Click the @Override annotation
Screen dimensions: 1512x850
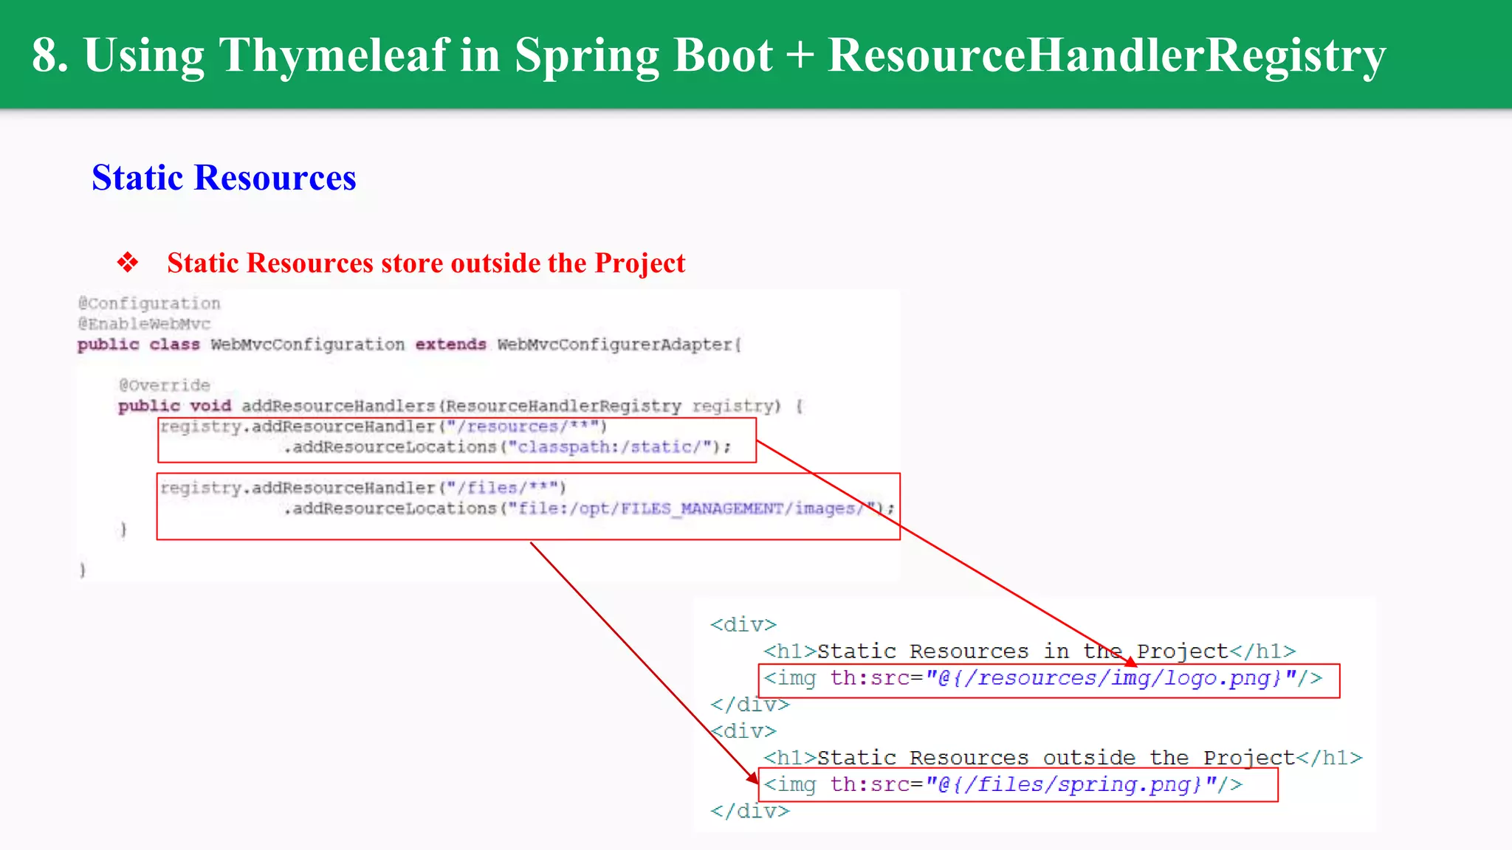pyautogui.click(x=165, y=385)
